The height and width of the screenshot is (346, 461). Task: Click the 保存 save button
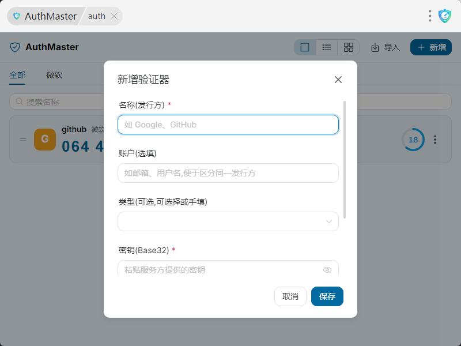327,296
